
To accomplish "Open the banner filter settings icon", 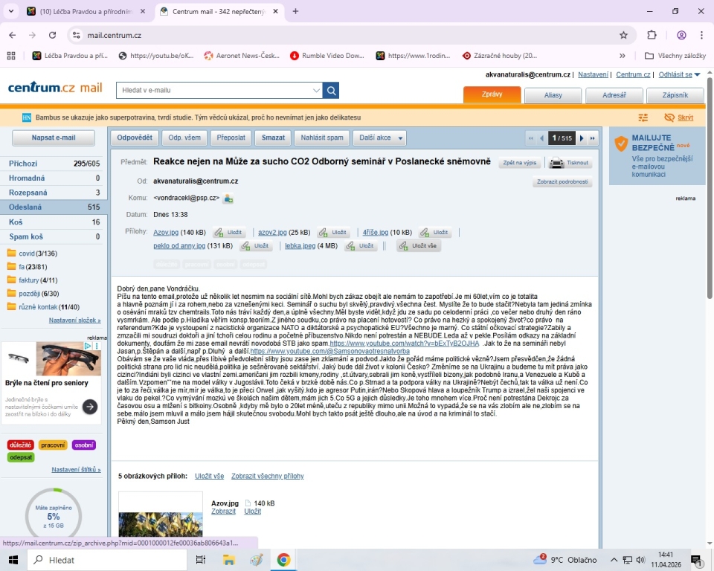I will coord(643,117).
